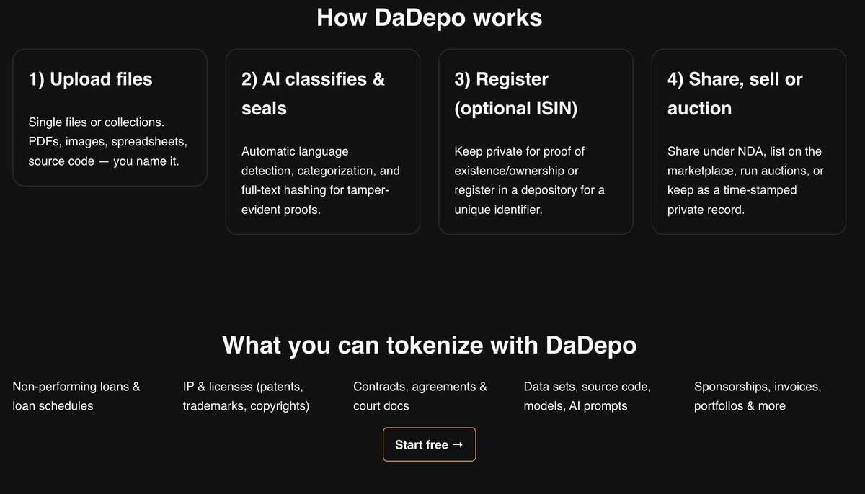Click the step 4 numbered label
This screenshot has width=865, height=494.
click(x=676, y=79)
